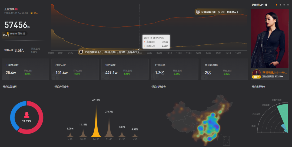
Task: Click the shopping cart icon beside 15015
Action: [x=8, y=34]
